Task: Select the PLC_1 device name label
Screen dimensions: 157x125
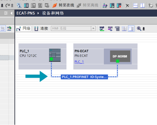Action: (24, 51)
